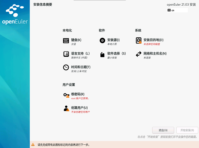The width and height of the screenshot is (199, 148).
Task: Select the 创建用户 person icon
Action: pyautogui.click(x=66, y=108)
